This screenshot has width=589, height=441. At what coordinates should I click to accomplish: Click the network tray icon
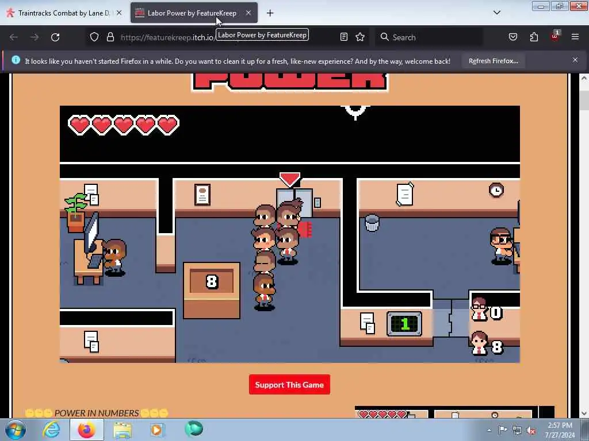(517, 430)
